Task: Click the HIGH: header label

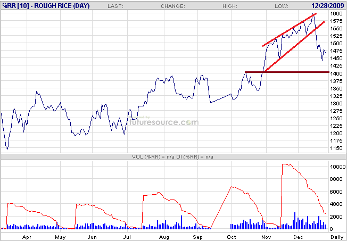Action: 230,6
